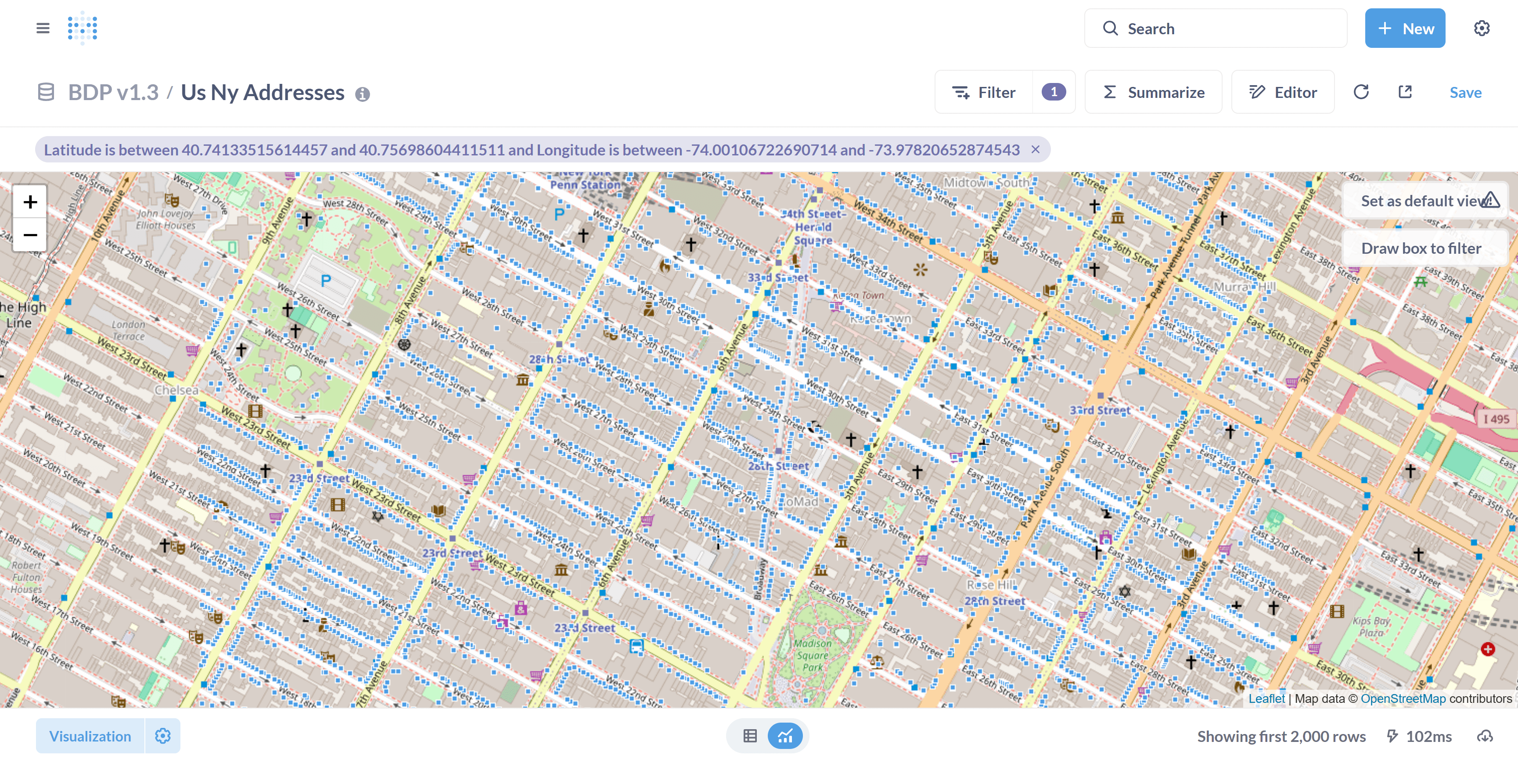The width and height of the screenshot is (1518, 763).
Task: Click the Showing first 2,000 rows text
Action: tap(1281, 737)
